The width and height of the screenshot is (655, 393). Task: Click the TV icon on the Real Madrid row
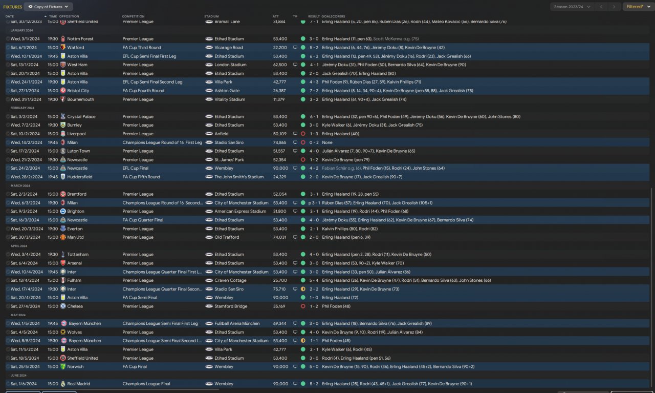pos(295,384)
